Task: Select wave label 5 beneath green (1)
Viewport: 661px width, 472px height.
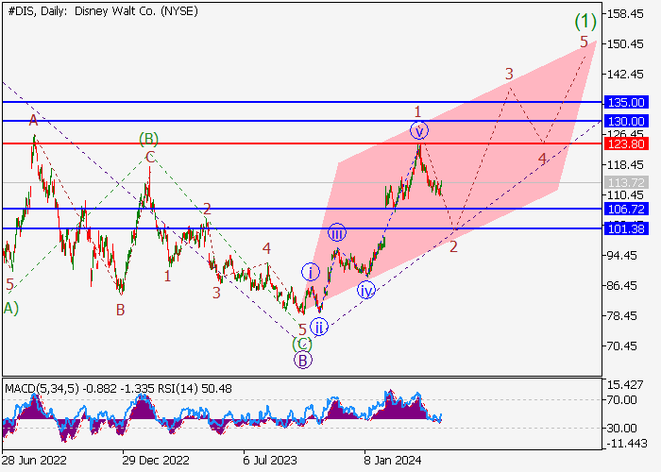Action: 584,42
